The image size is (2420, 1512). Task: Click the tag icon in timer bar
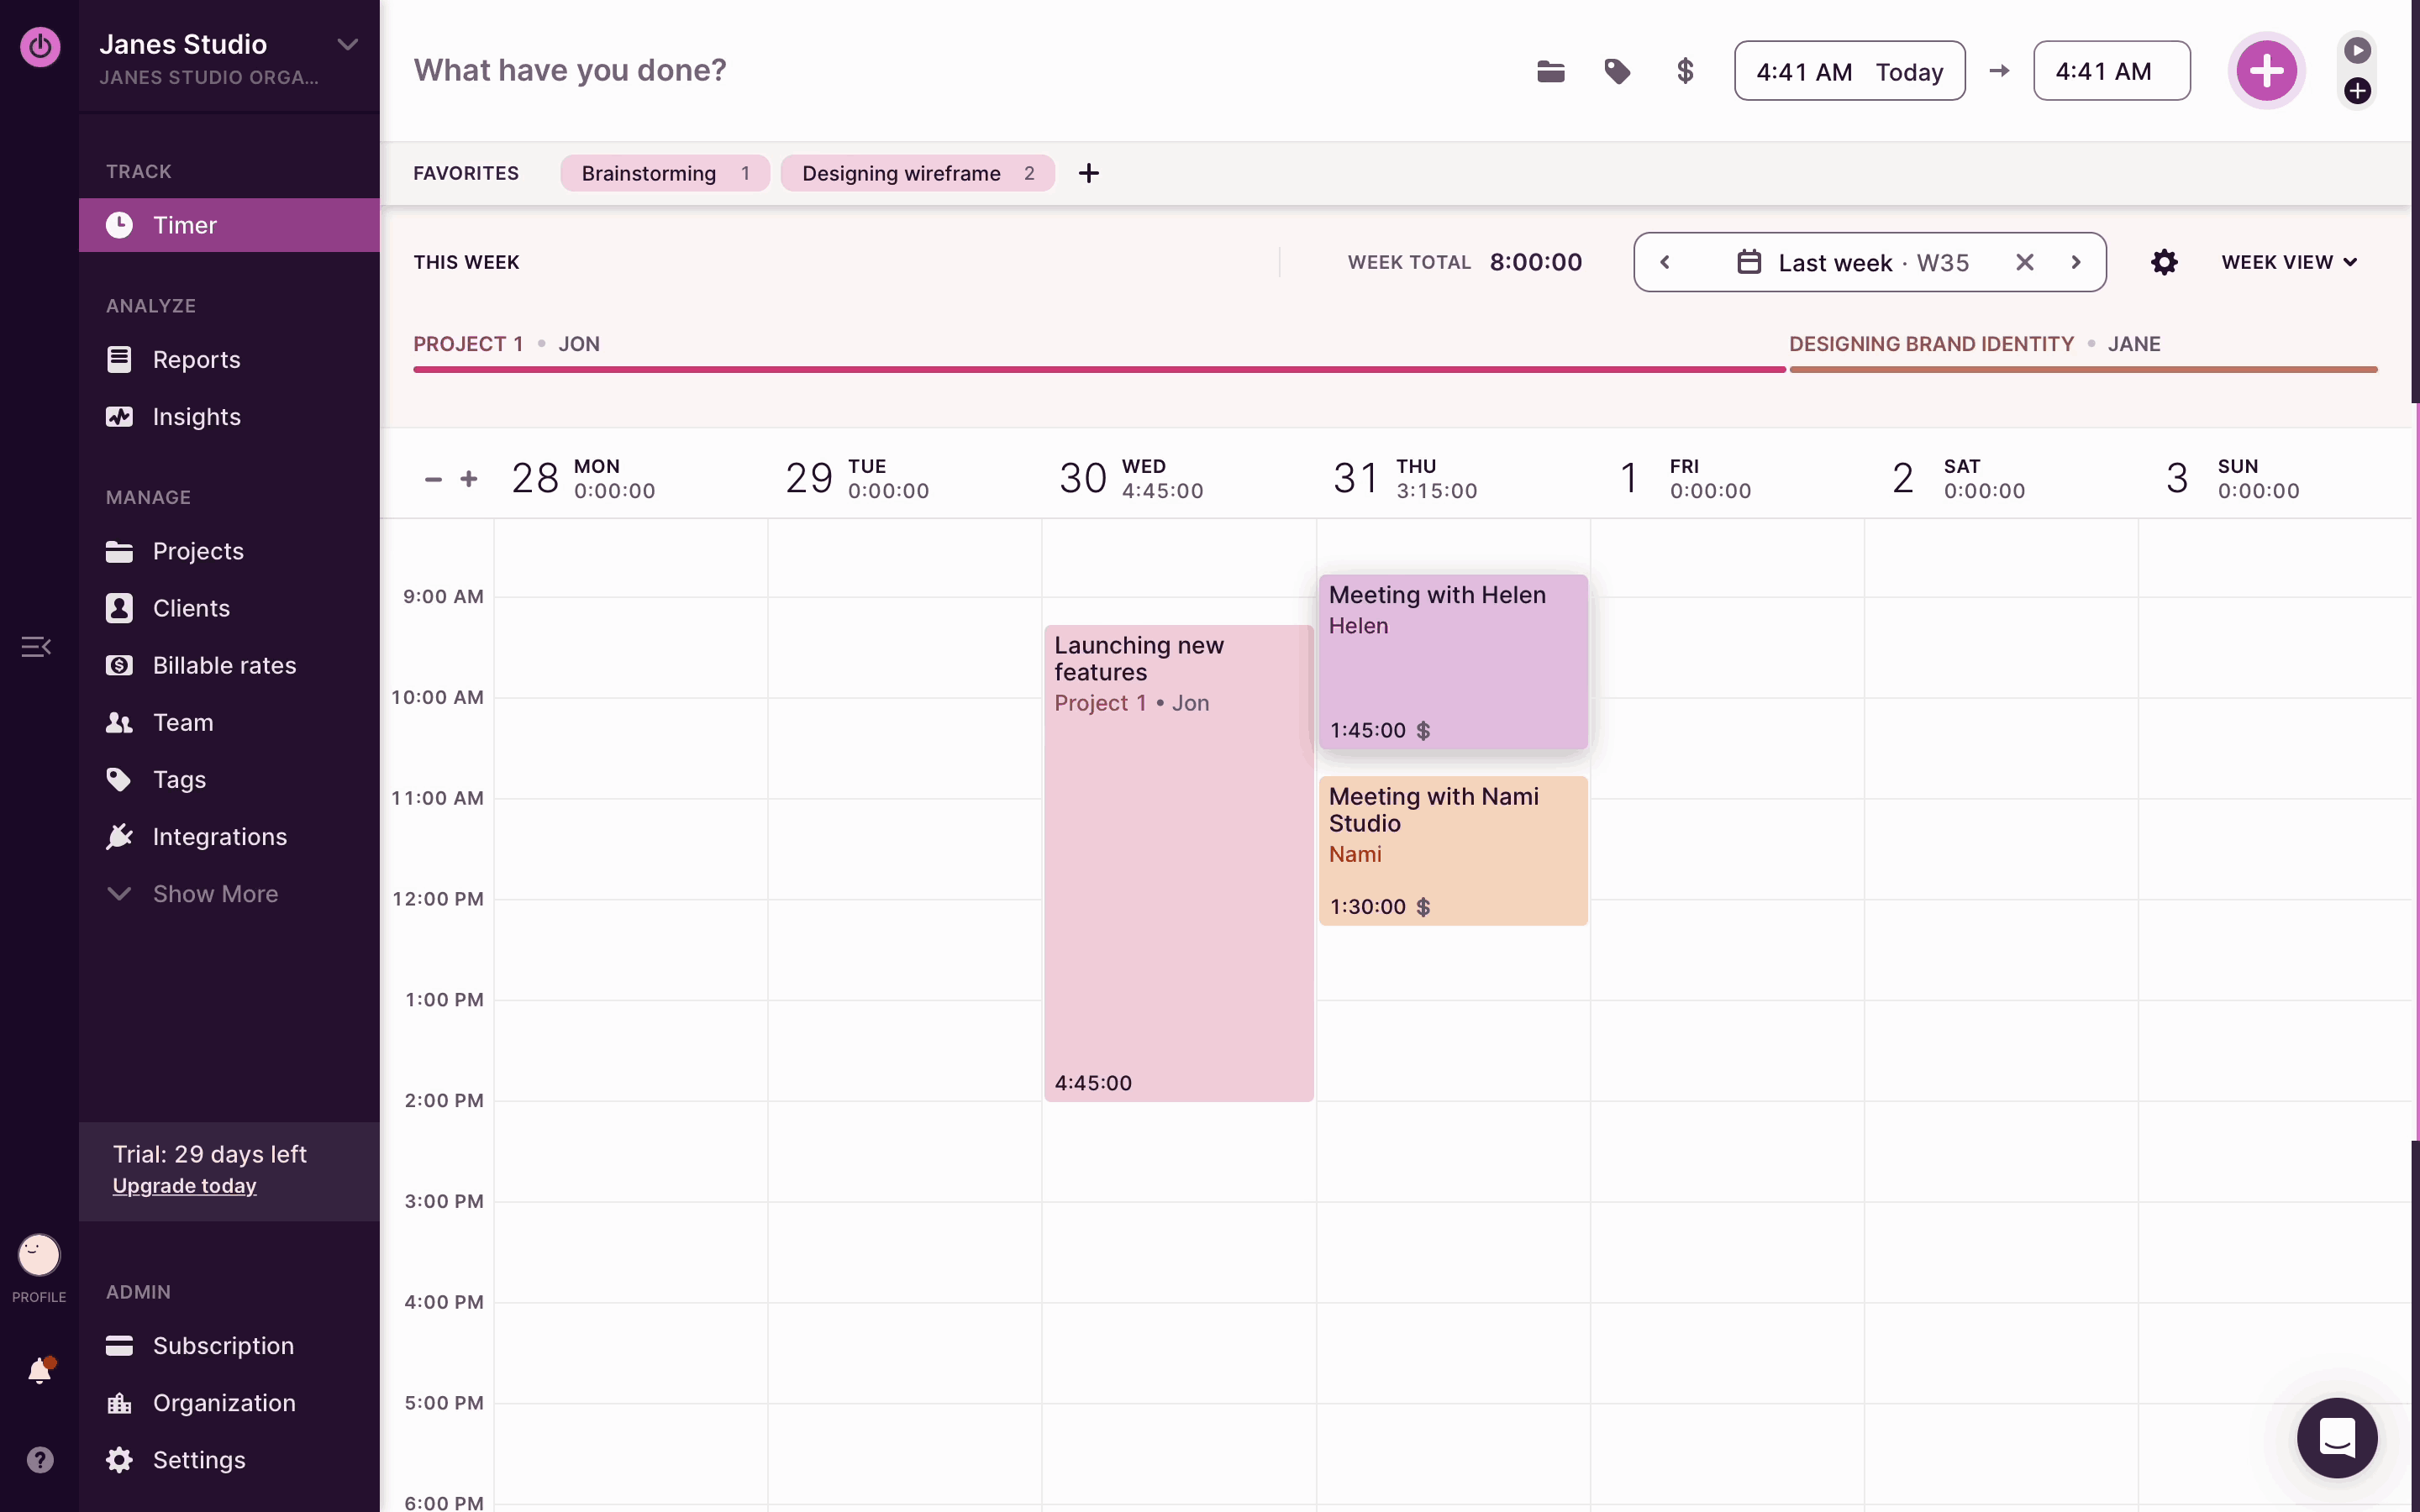1617,71
